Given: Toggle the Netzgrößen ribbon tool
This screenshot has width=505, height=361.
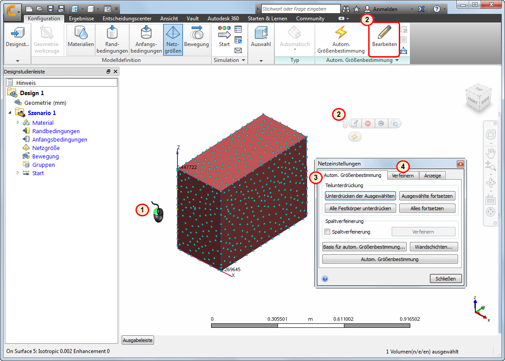Looking at the screenshot, I should 173,39.
